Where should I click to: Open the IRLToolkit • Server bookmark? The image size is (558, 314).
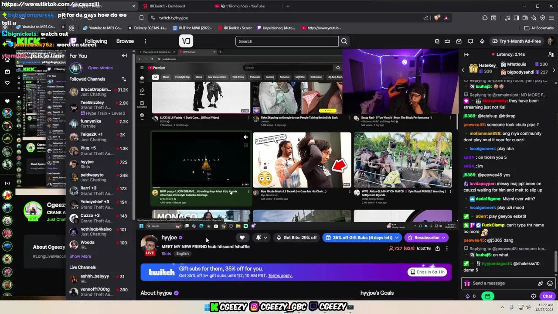click(235, 28)
